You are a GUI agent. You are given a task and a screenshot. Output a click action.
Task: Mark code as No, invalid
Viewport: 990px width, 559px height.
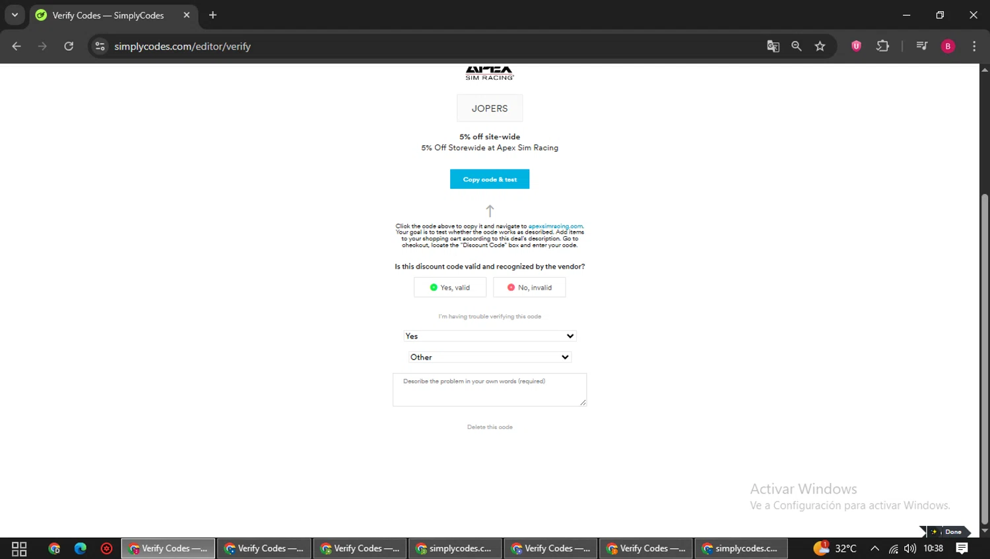click(529, 287)
